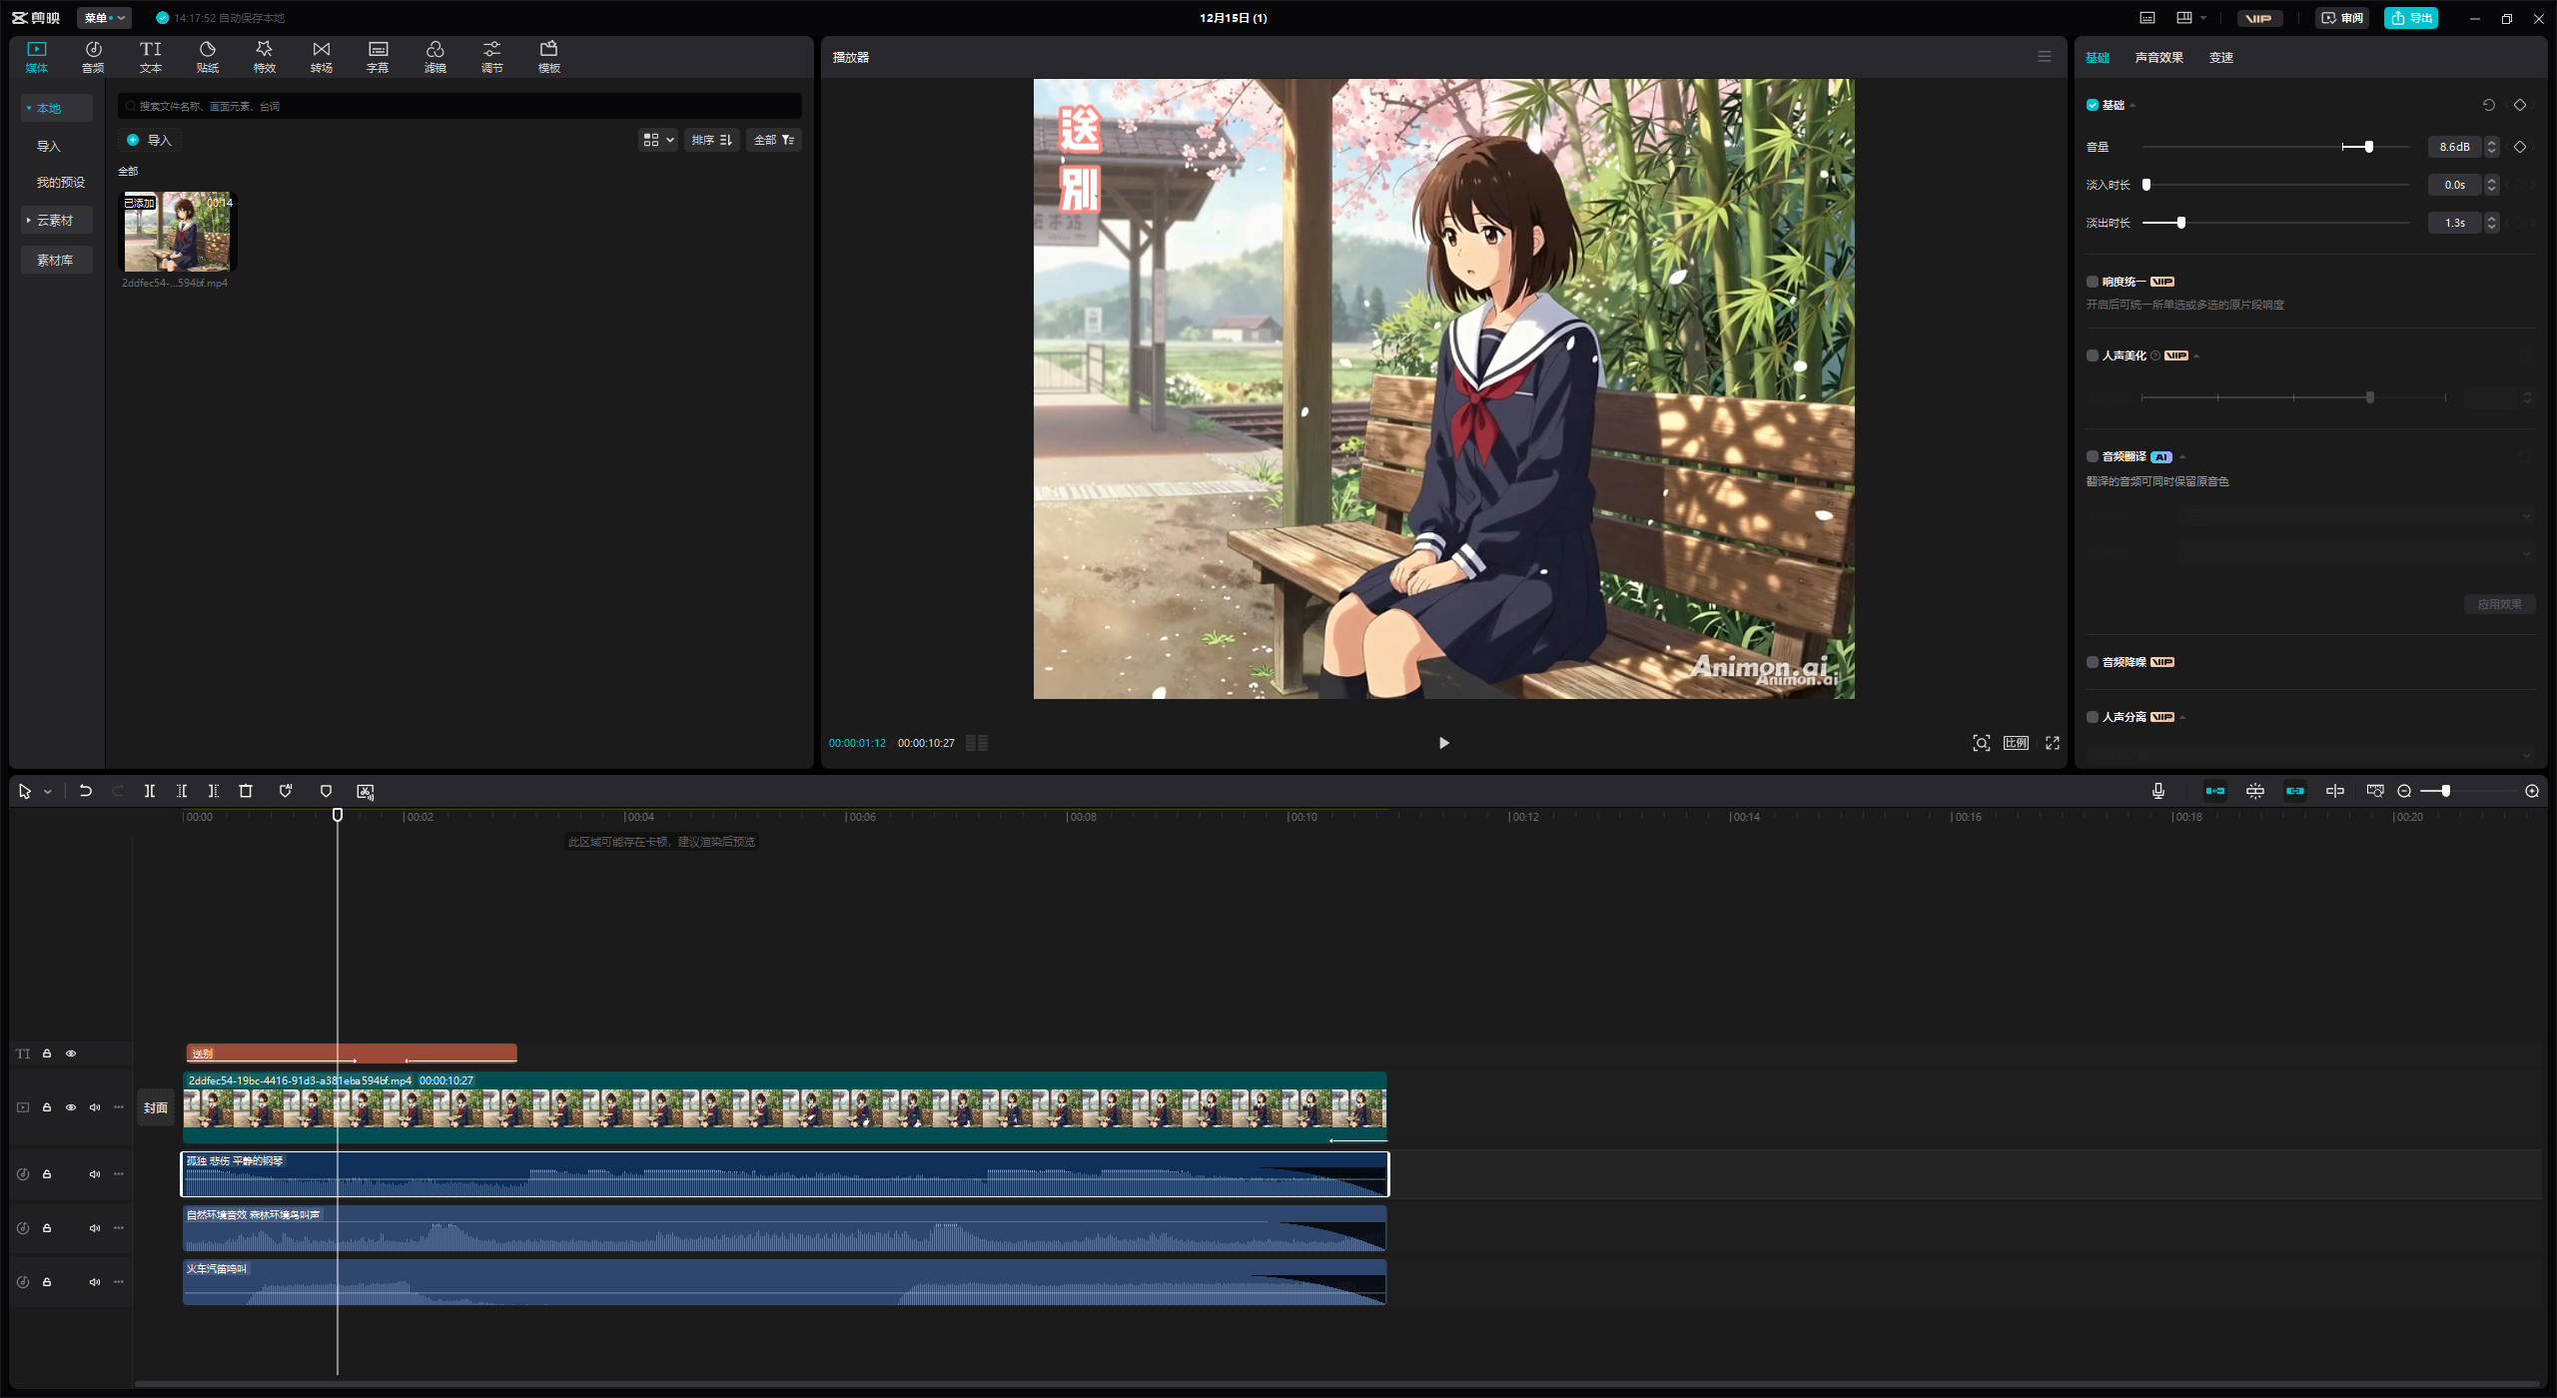Image resolution: width=2557 pixels, height=1398 pixels.
Task: Switch to the 声音效果 tab
Action: (x=2158, y=57)
